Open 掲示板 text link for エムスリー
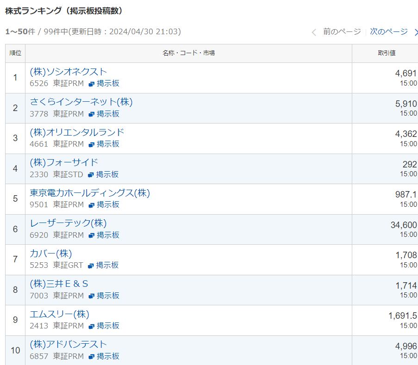 [x=108, y=326]
